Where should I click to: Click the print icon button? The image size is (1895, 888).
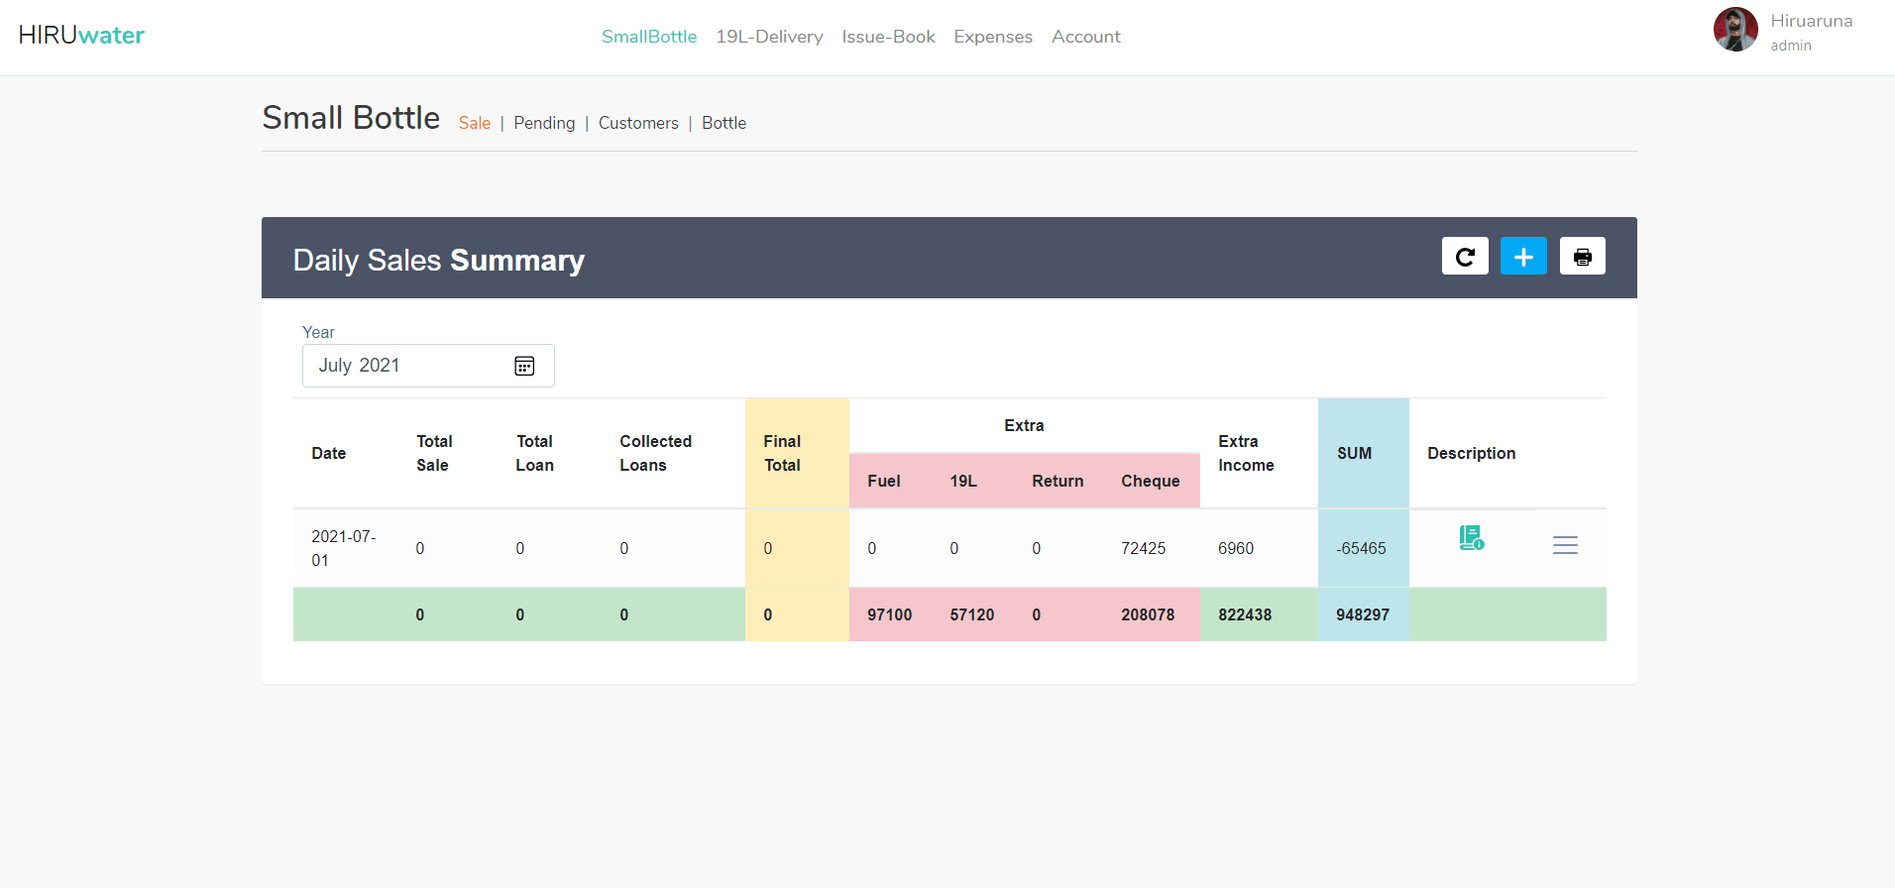(1583, 256)
